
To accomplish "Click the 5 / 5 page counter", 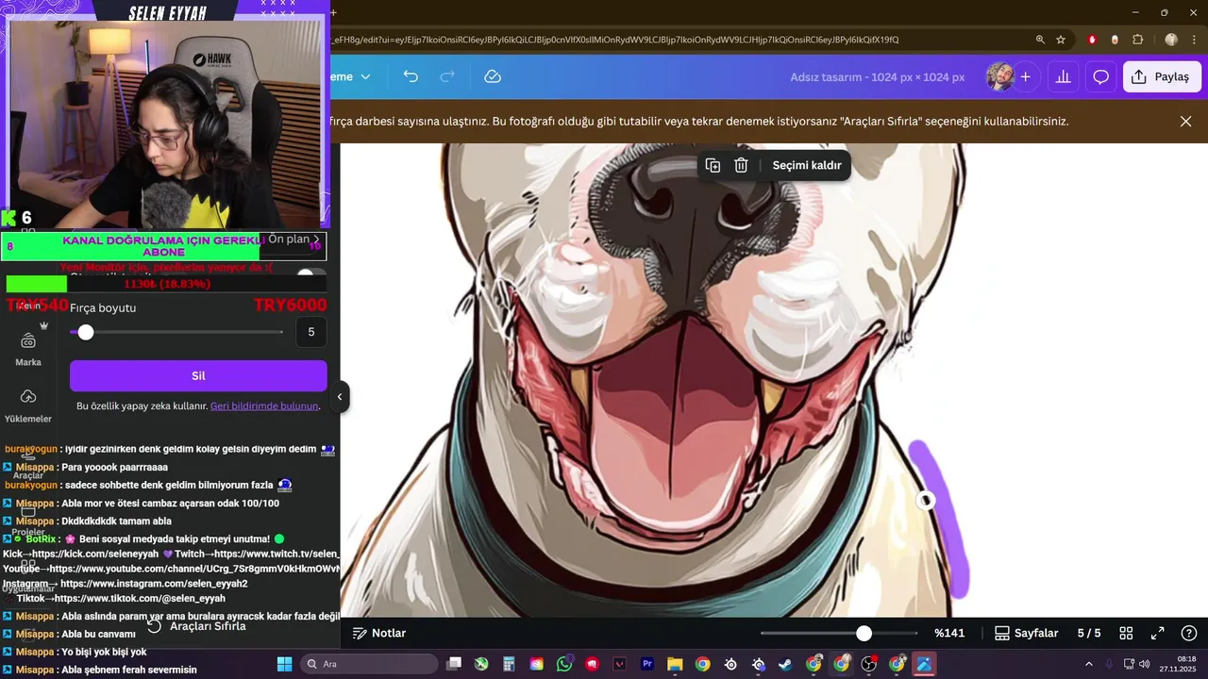I will click(1089, 633).
